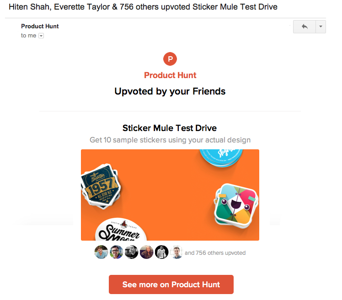Click the "Product Hunt" sender name
The width and height of the screenshot is (342, 300).
click(x=40, y=26)
